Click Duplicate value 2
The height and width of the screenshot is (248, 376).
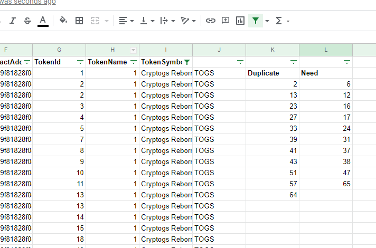tap(272, 84)
